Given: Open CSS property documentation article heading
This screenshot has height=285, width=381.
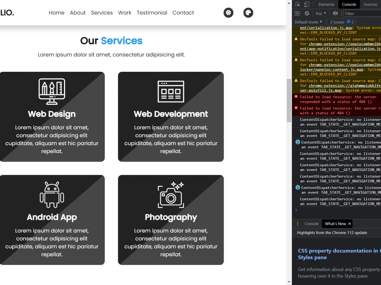Looking at the screenshot, I should (339, 254).
